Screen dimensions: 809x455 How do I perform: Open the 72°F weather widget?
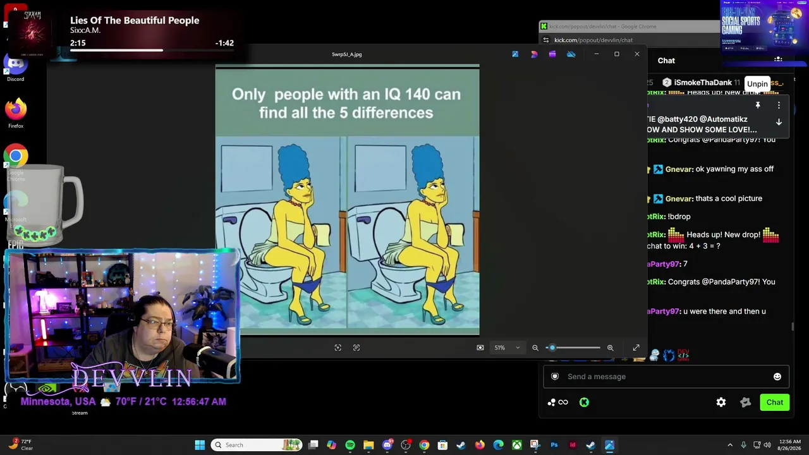(x=20, y=445)
